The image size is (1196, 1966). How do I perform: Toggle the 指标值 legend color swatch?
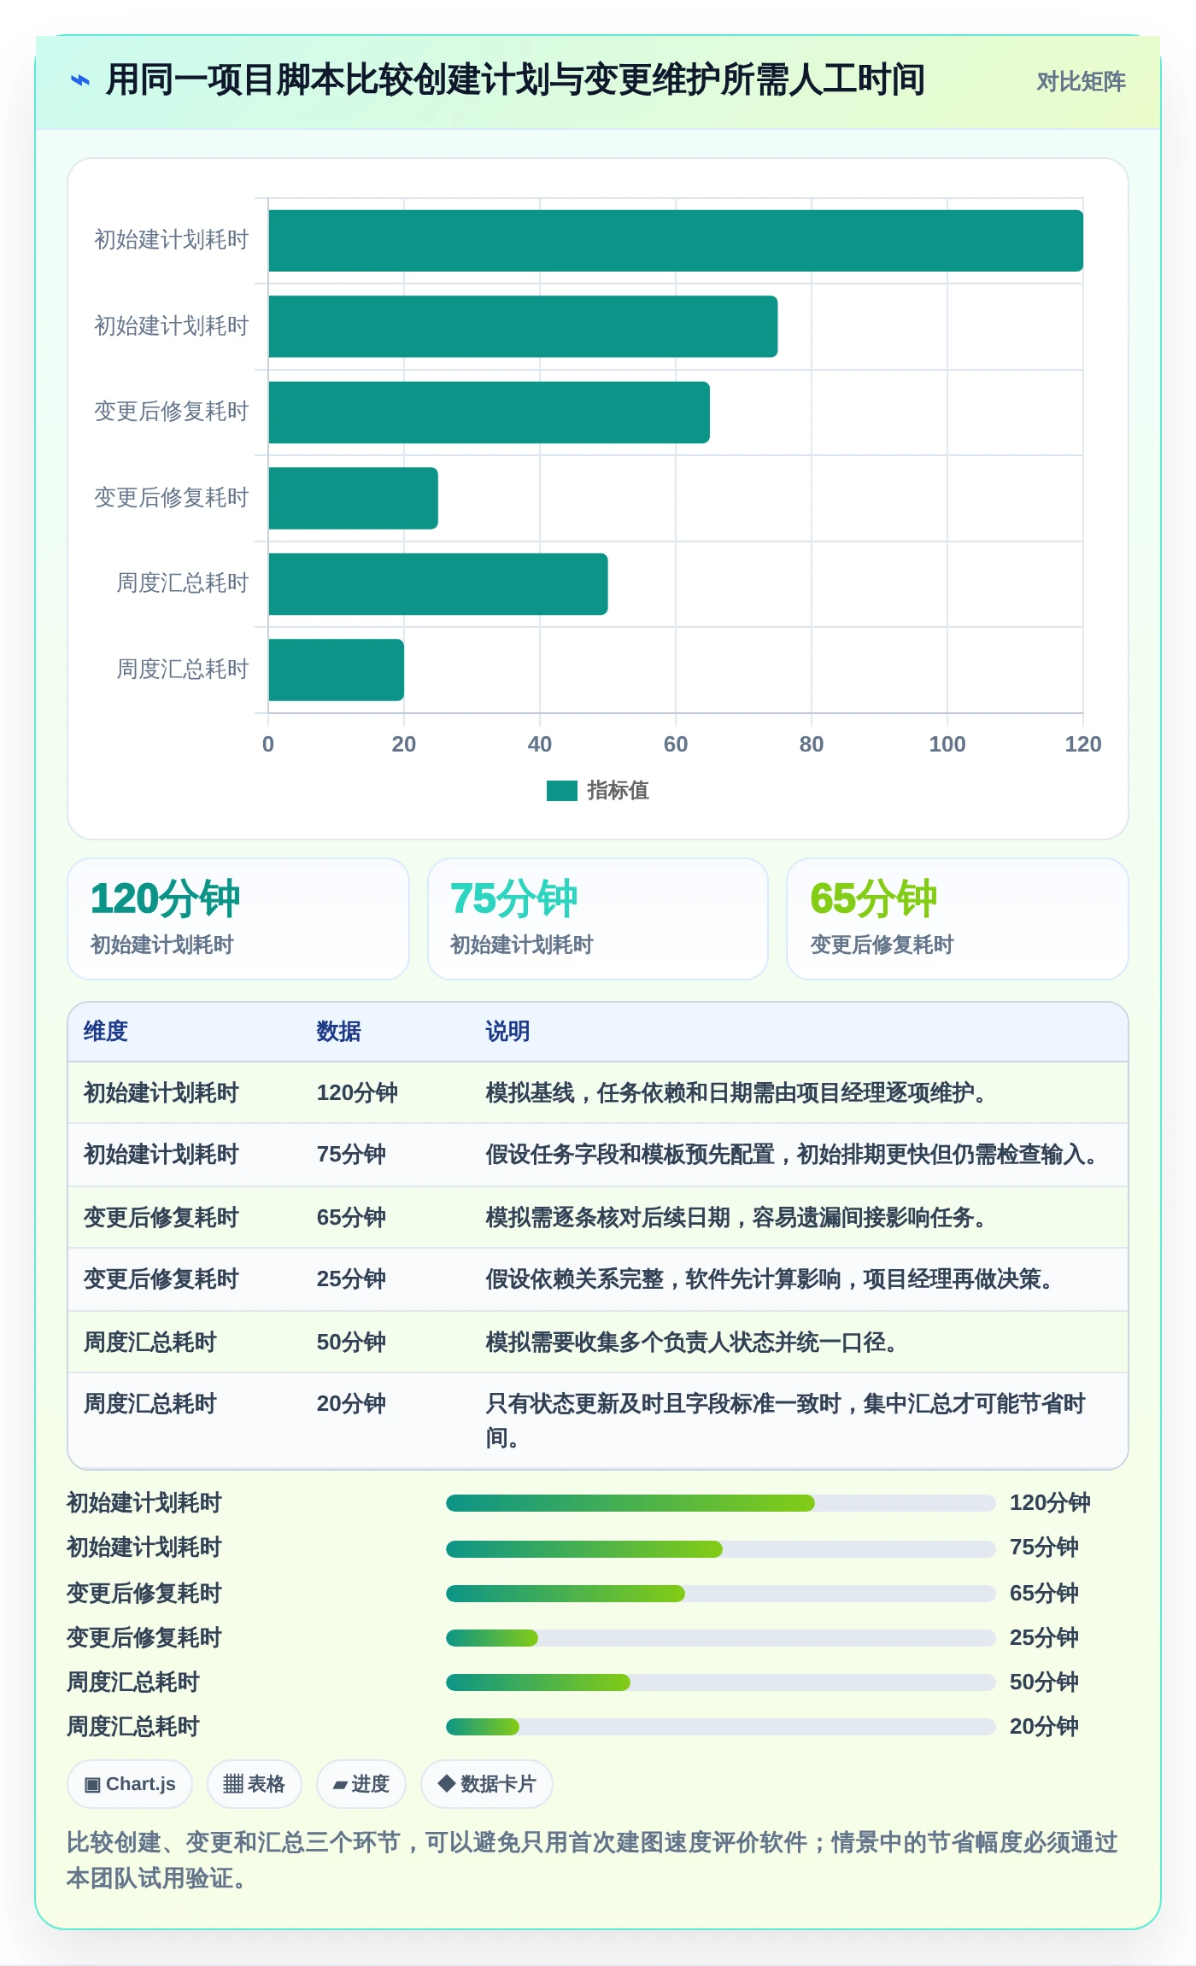point(562,791)
